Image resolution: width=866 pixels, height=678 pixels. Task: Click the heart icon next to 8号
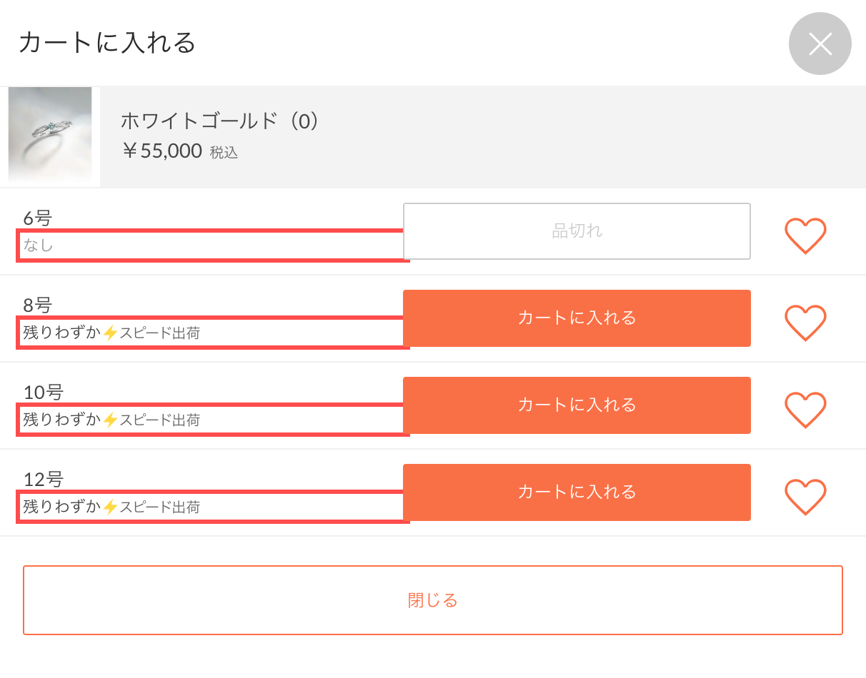coord(805,323)
